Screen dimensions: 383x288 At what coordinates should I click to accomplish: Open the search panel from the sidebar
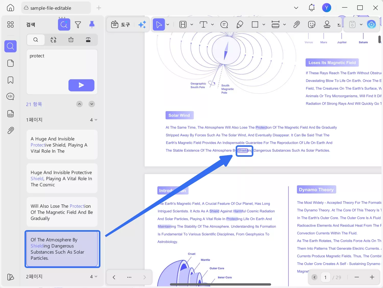coord(10,46)
